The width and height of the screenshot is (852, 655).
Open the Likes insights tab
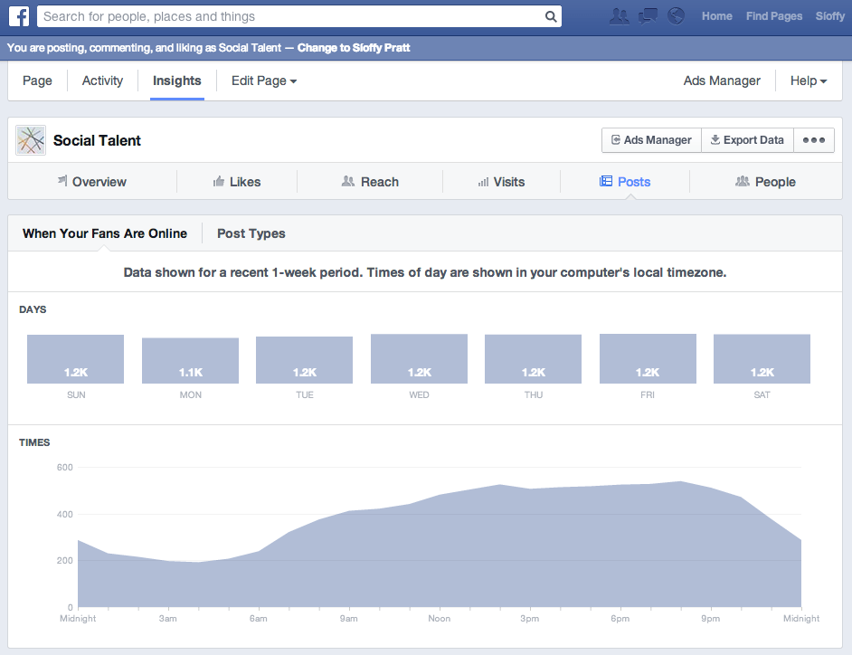pos(237,182)
